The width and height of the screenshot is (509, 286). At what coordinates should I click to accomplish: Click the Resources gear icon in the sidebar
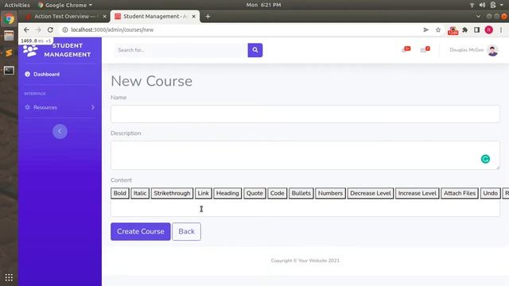[x=27, y=107]
